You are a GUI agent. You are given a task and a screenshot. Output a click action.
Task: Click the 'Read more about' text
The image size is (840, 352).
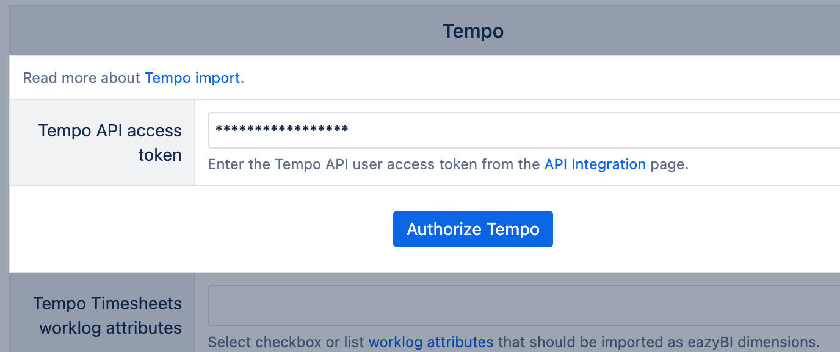tap(82, 78)
